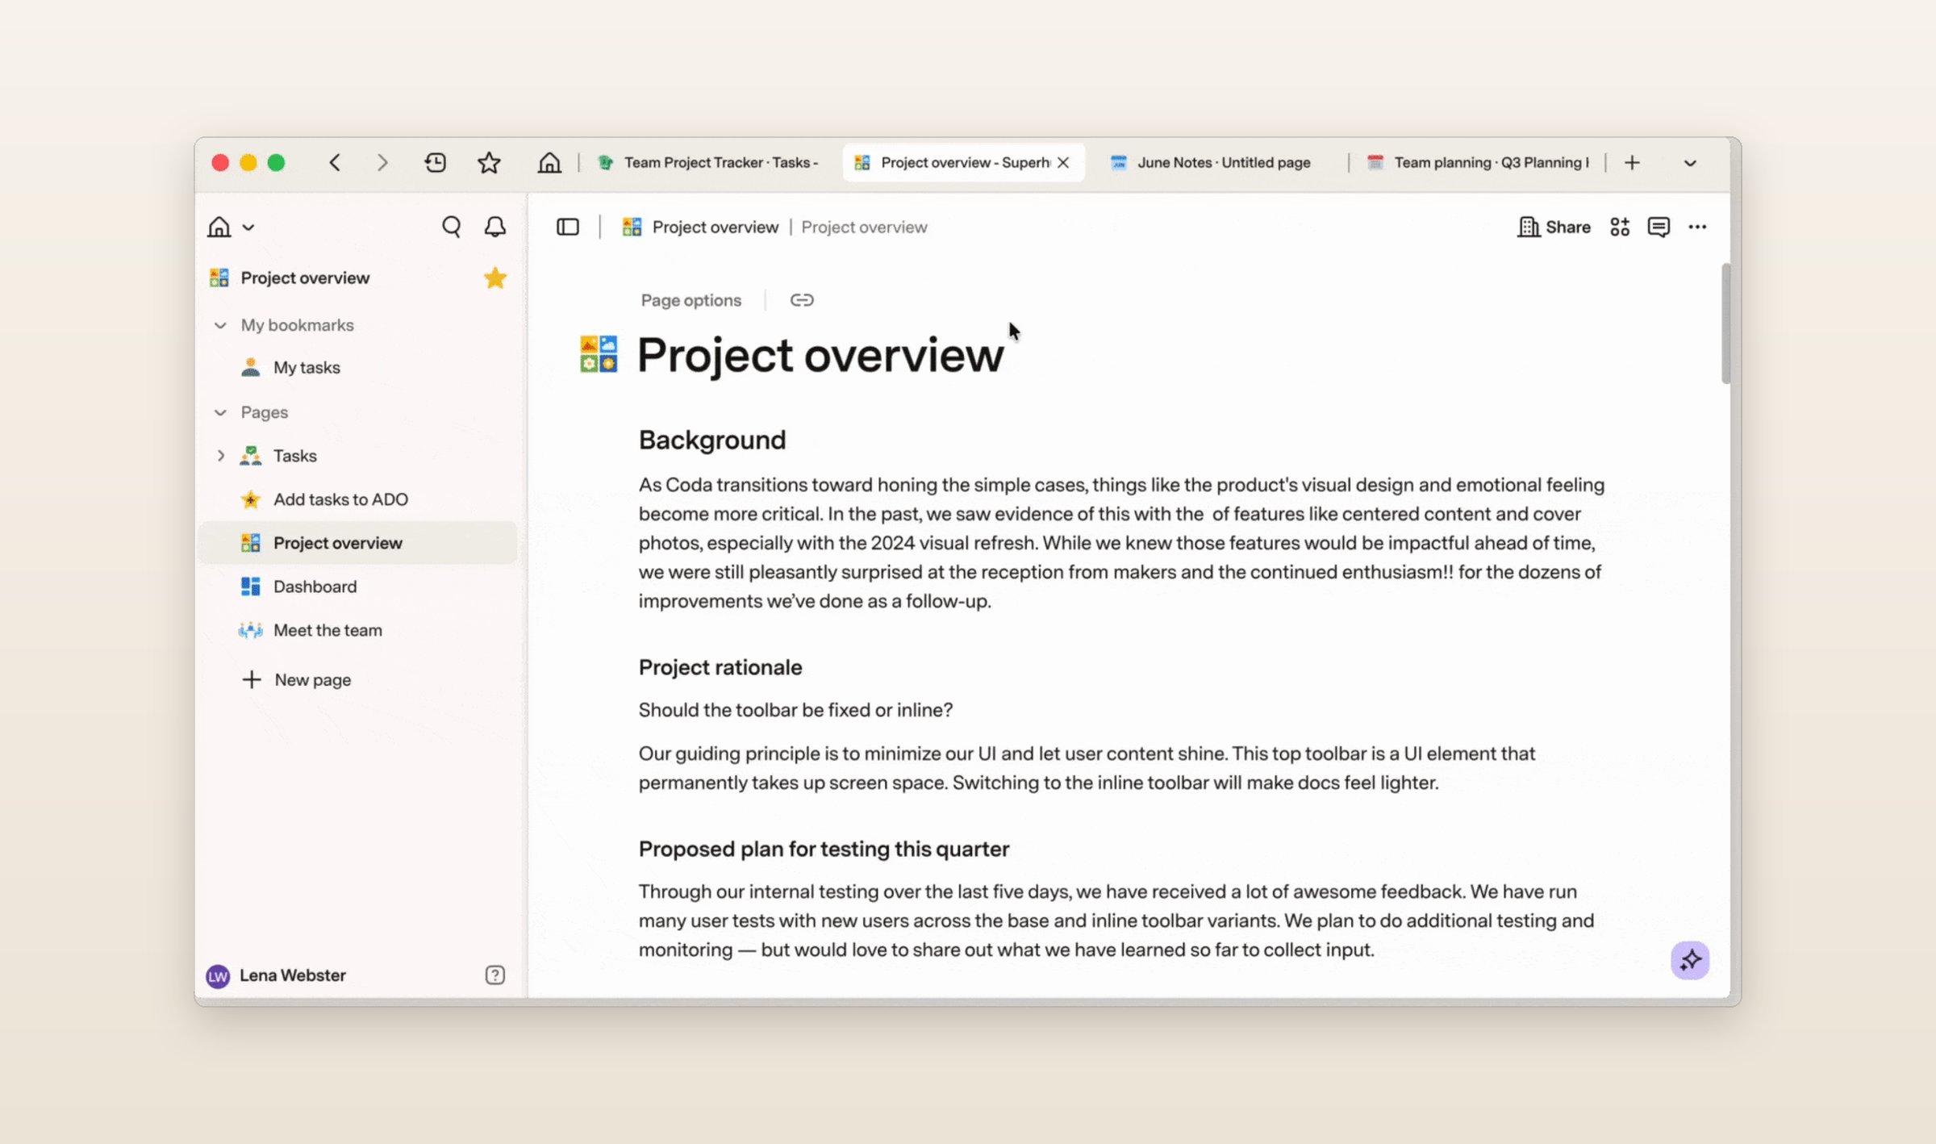The width and height of the screenshot is (1936, 1144).
Task: Open Add tasks to ADO page
Action: (x=357, y=499)
